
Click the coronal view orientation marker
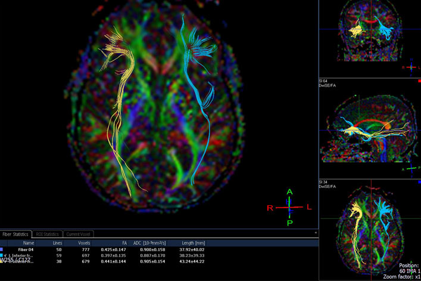point(410,67)
